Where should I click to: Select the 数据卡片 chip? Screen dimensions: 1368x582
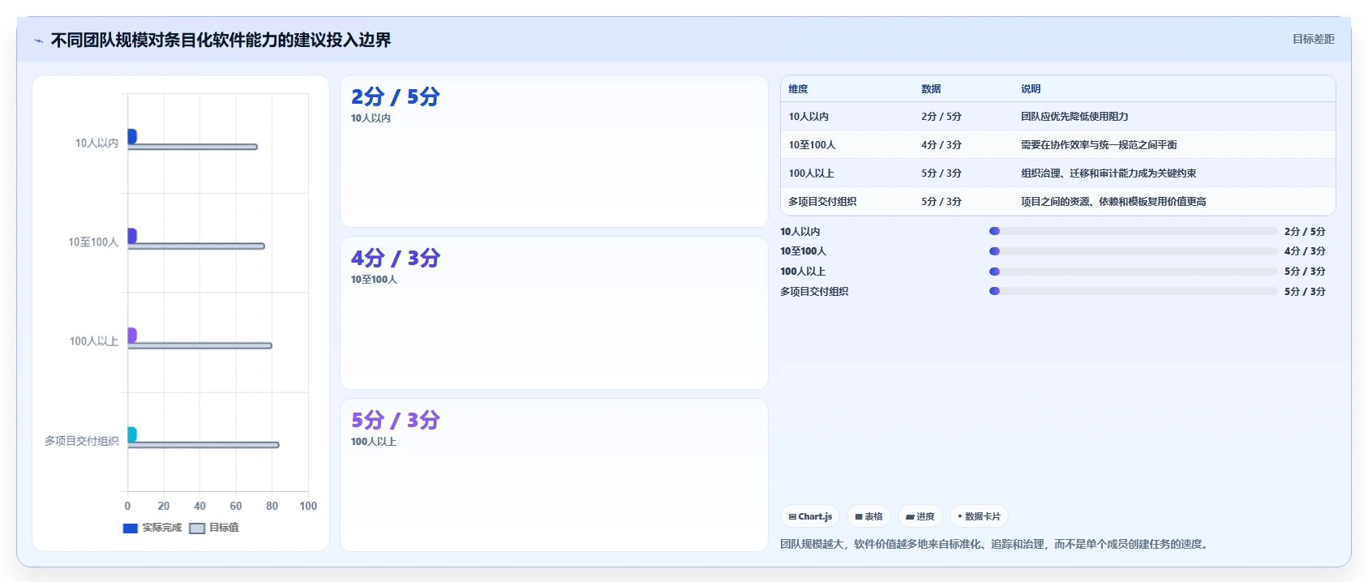(979, 516)
